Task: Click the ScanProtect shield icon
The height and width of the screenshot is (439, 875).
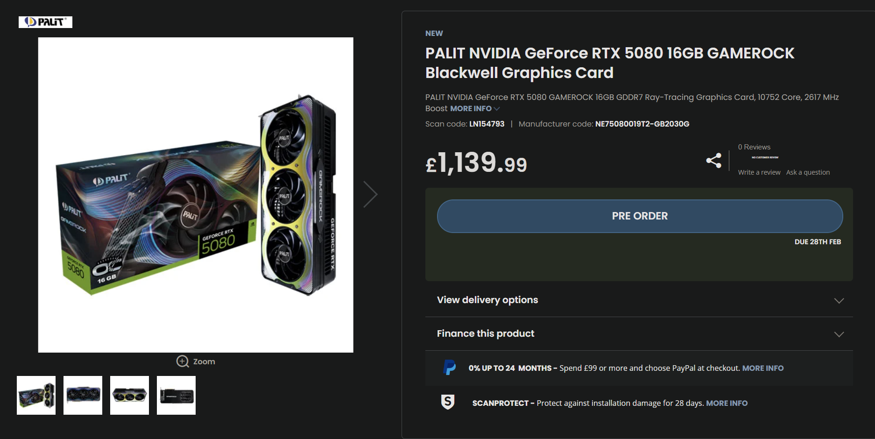Action: pyautogui.click(x=448, y=402)
